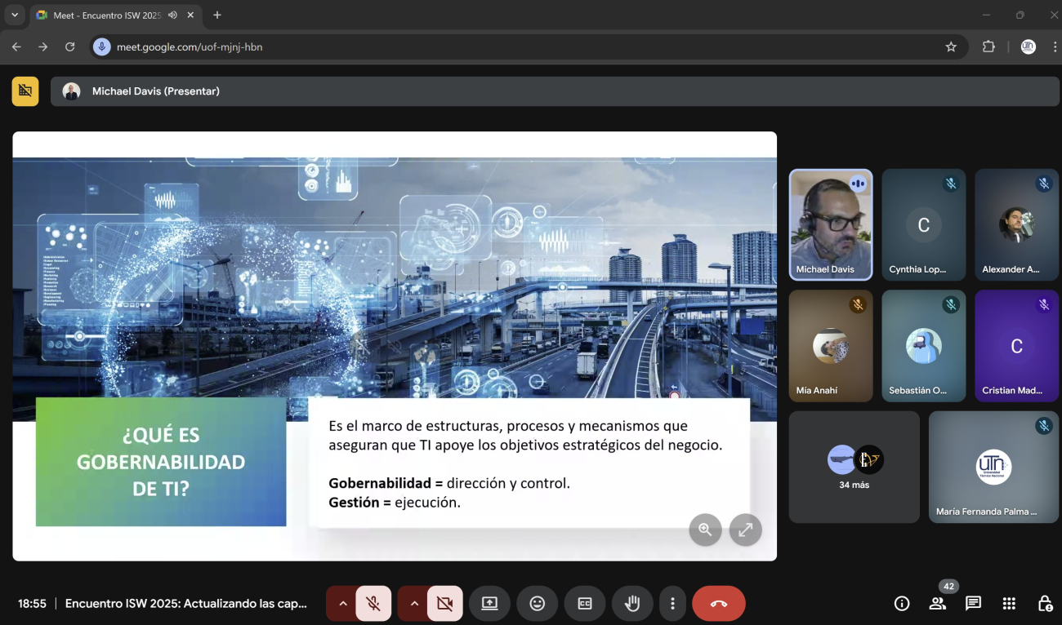
Task: Unmute the microphone
Action: click(373, 604)
